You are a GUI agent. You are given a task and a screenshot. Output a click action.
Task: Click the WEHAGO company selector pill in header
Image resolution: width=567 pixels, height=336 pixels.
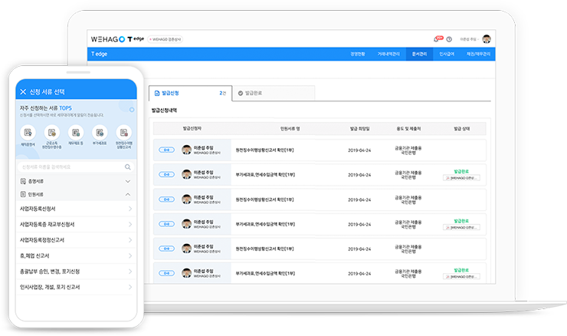[166, 38]
